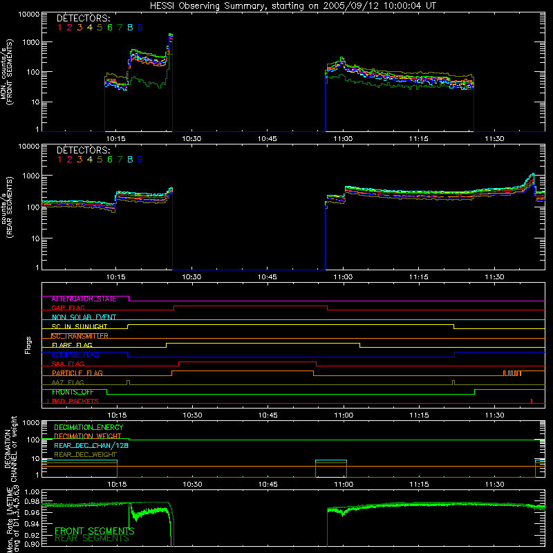
Task: Click 11:00 tick label under front segments plot
Action: [x=343, y=139]
